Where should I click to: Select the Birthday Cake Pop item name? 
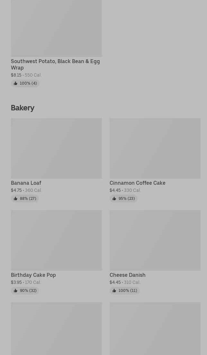33,275
